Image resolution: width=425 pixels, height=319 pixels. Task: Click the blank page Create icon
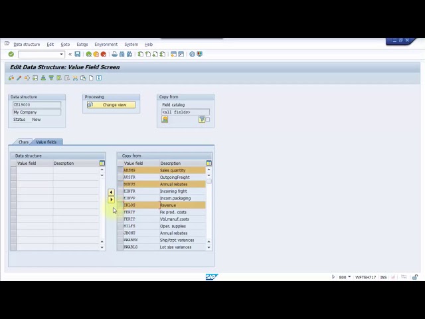pos(91,78)
